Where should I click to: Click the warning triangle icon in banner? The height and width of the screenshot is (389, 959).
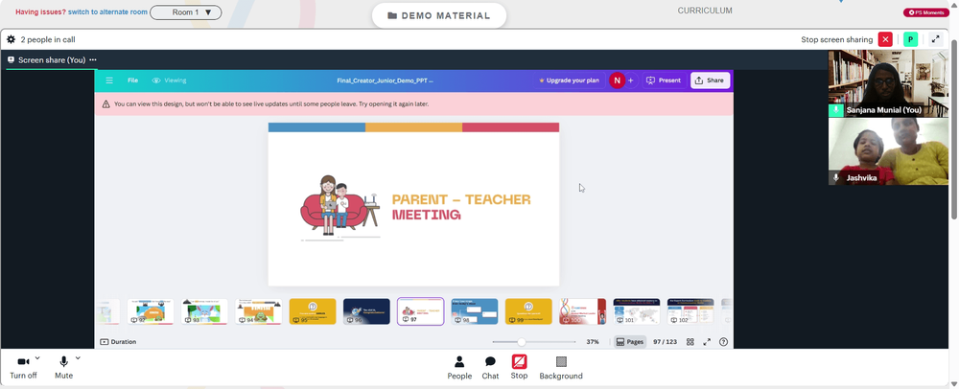106,103
